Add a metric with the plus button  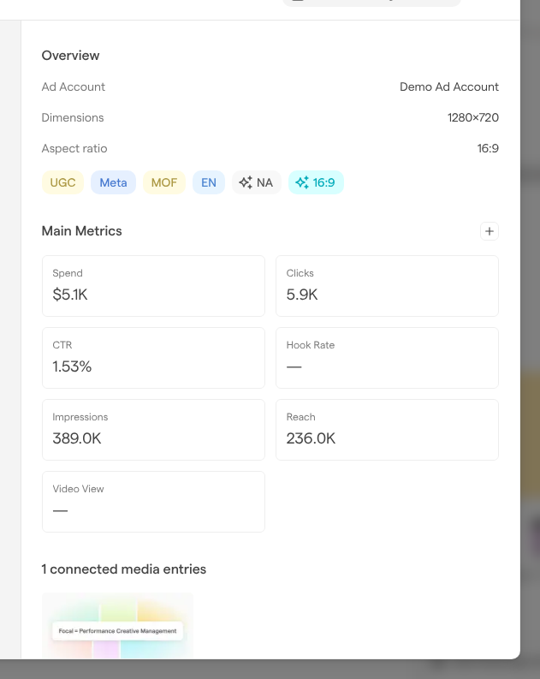(490, 231)
